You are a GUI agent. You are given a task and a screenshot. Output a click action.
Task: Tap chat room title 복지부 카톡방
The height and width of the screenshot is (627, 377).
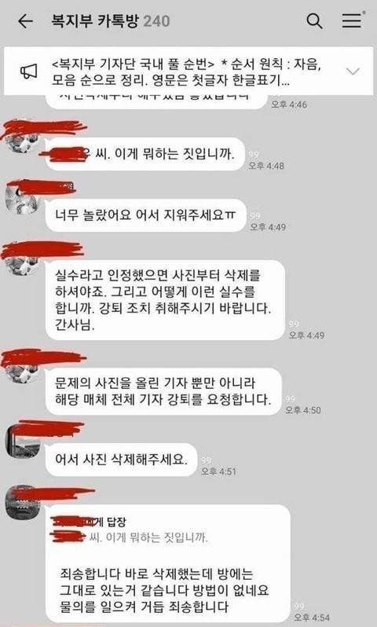point(95,20)
